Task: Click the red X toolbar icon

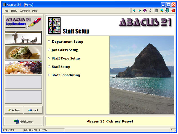Action: point(173,11)
